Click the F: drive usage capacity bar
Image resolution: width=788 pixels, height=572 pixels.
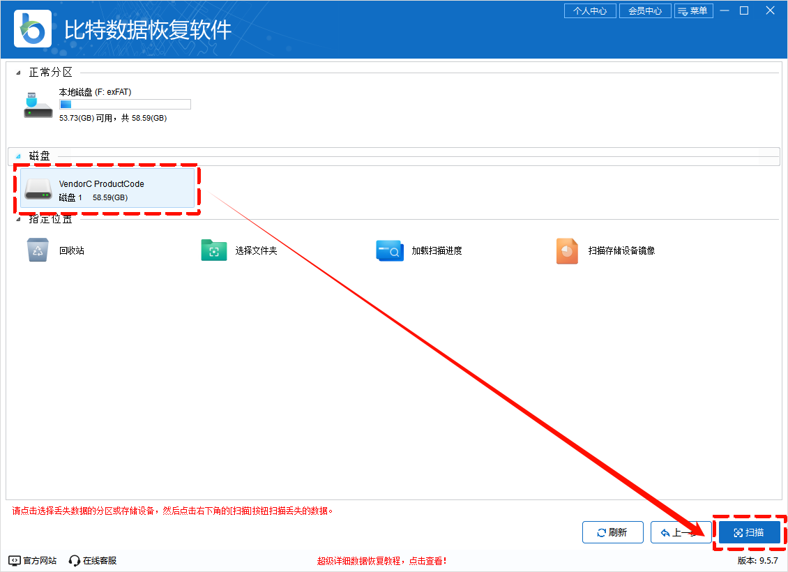125,105
